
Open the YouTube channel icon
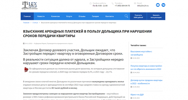158,5
